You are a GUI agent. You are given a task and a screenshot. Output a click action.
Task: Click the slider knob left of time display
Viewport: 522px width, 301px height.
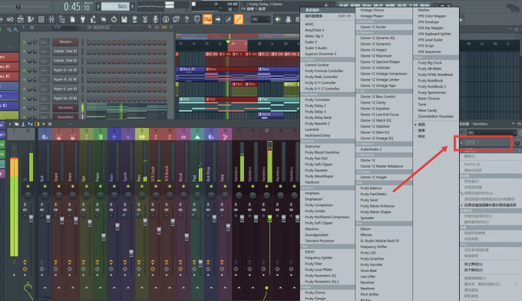point(18,6)
